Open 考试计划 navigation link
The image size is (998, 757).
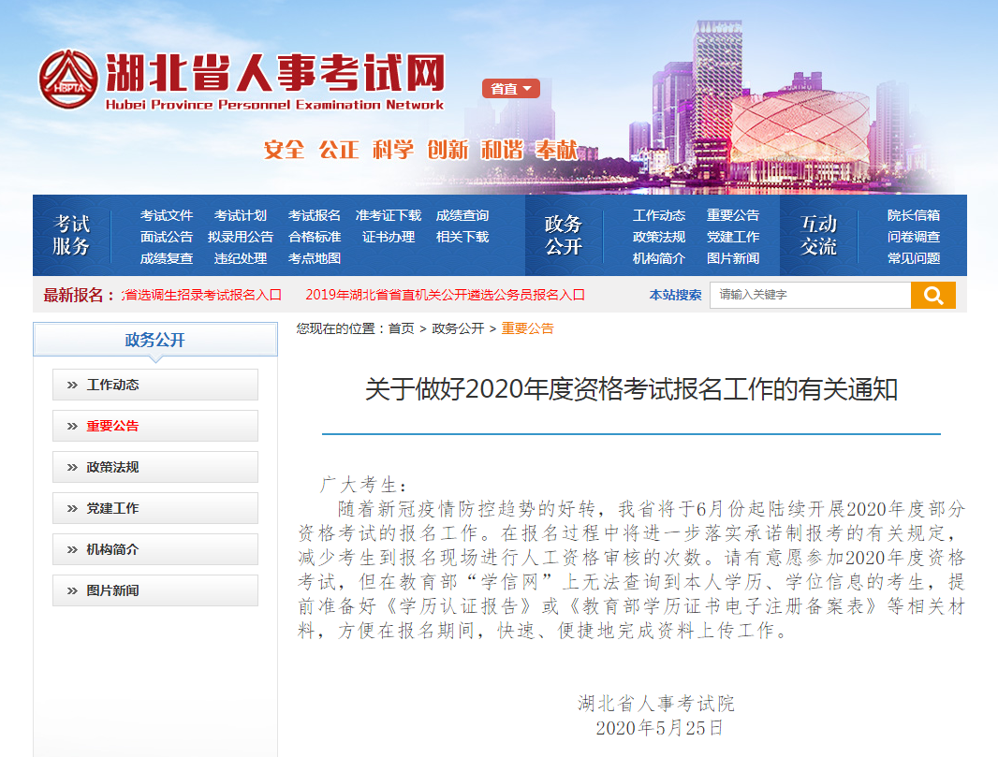coord(240,215)
